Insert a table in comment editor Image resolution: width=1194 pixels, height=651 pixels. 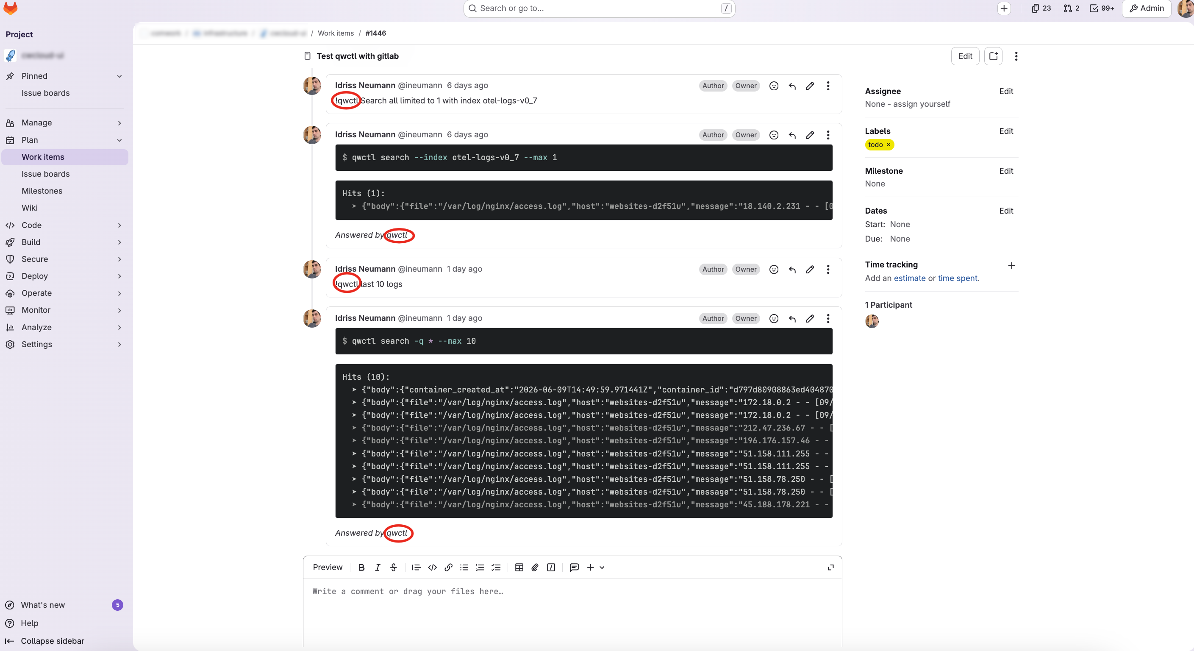[519, 568]
